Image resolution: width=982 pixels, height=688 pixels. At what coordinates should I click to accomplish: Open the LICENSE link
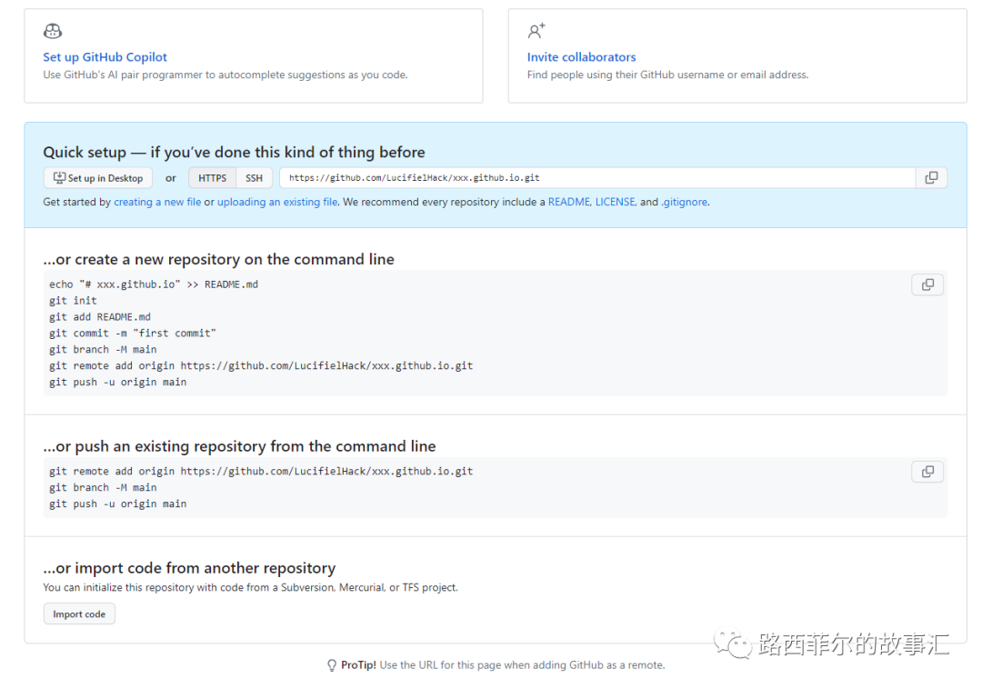click(x=615, y=202)
